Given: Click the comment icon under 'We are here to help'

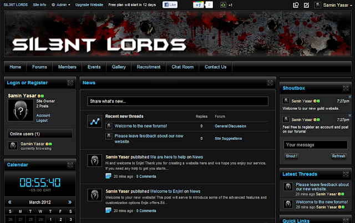Looking at the screenshot, I should tap(109, 176).
